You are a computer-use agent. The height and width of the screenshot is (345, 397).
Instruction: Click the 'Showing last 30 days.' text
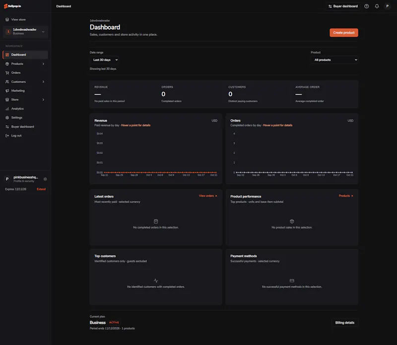point(103,69)
